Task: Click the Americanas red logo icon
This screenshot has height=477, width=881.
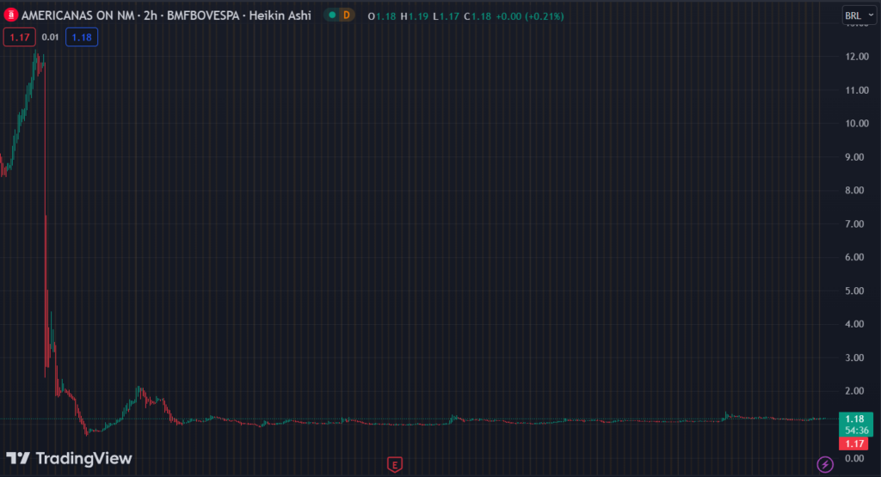Action: tap(10, 15)
